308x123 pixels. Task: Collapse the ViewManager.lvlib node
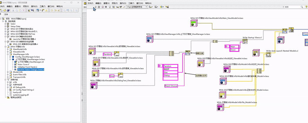(8, 54)
